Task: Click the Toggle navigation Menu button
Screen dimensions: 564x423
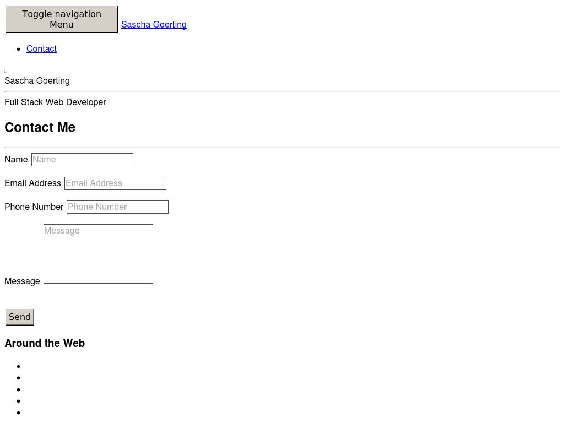Action: click(x=62, y=19)
